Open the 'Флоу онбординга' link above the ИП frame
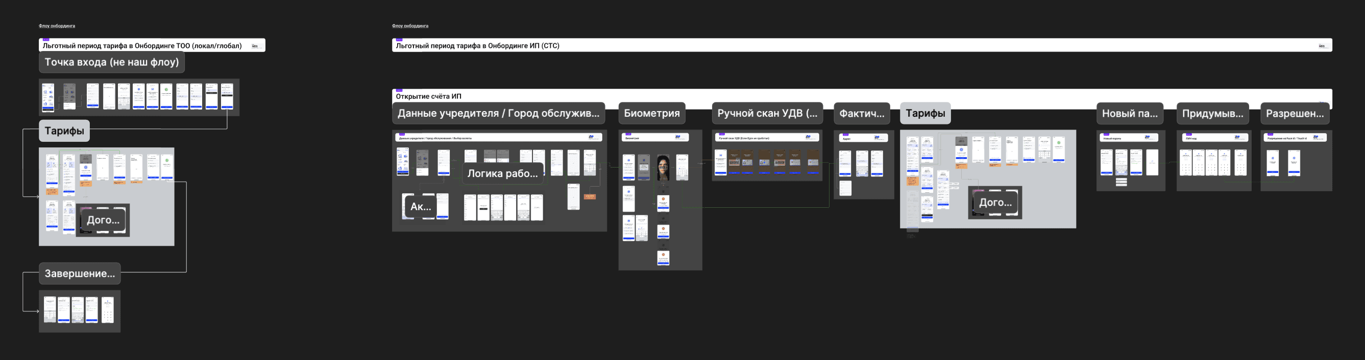 click(410, 26)
